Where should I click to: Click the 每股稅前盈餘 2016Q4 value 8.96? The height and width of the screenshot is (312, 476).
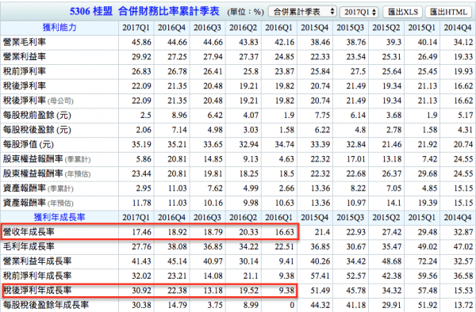[179, 115]
